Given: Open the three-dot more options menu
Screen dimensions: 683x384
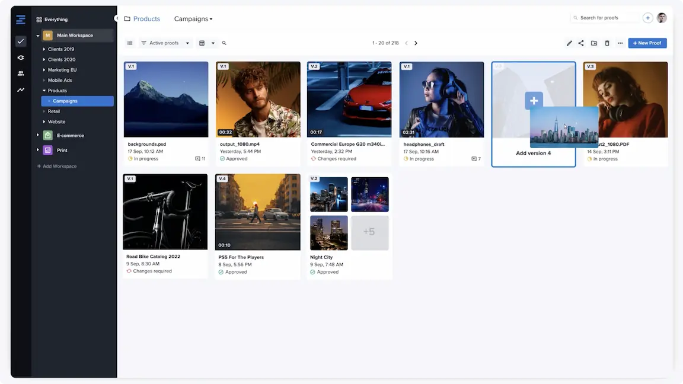Looking at the screenshot, I should (620, 43).
